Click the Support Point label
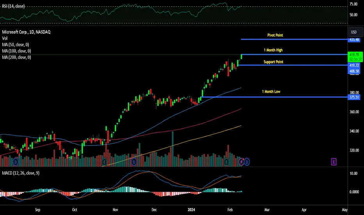The width and height of the screenshot is (364, 215). coord(273,62)
